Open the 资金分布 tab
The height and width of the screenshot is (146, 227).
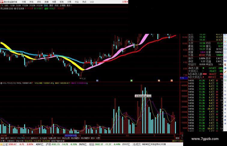click(20, 141)
